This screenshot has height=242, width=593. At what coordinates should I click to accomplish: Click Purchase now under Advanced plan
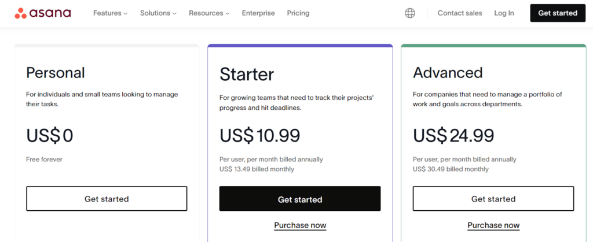[x=493, y=225]
